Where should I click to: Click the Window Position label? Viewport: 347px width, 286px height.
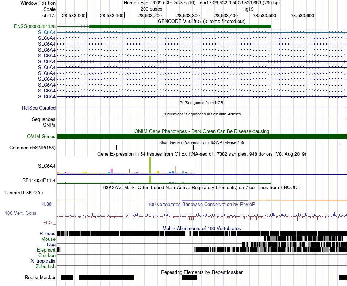pyautogui.click(x=38, y=3)
